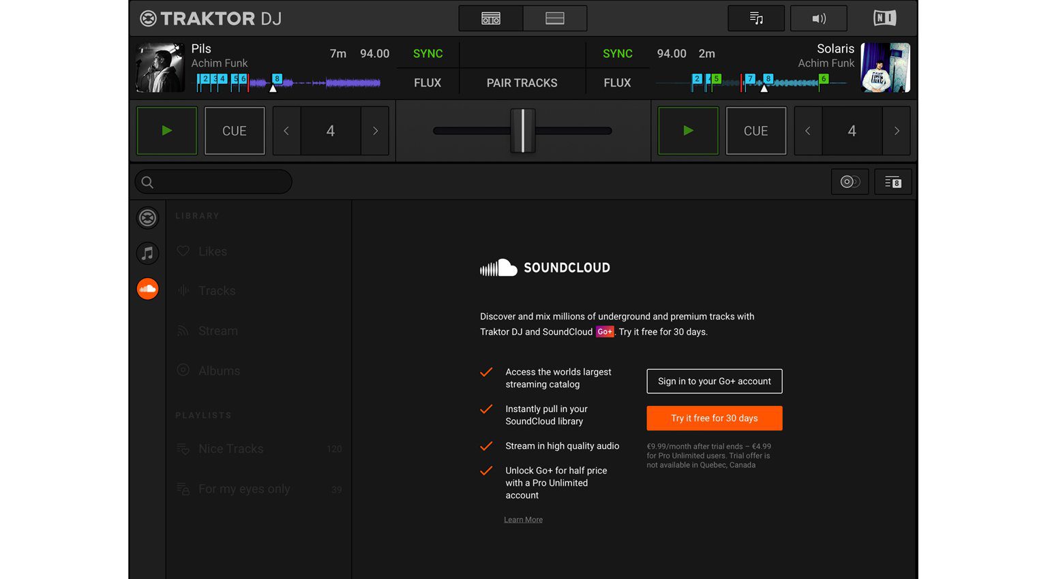The width and height of the screenshot is (1050, 579).
Task: Click PAIR TRACKS button
Action: coord(522,83)
